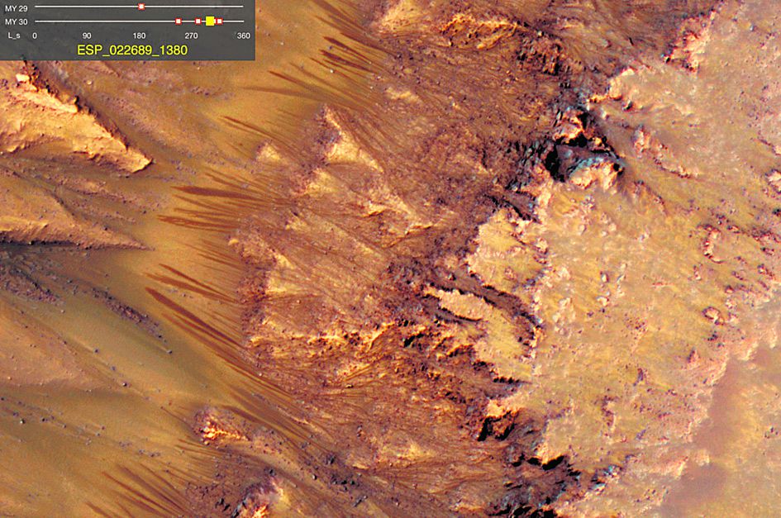
Task: Select the yellow highlighted MY 30 marker
Action: (x=210, y=21)
